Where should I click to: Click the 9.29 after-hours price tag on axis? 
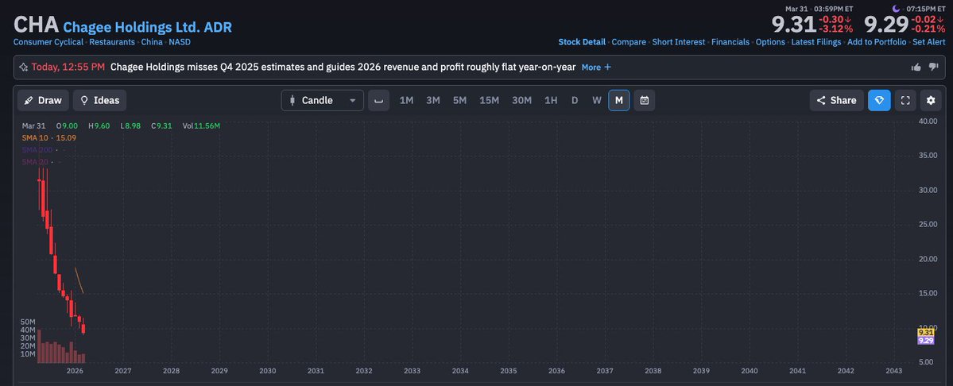point(926,341)
